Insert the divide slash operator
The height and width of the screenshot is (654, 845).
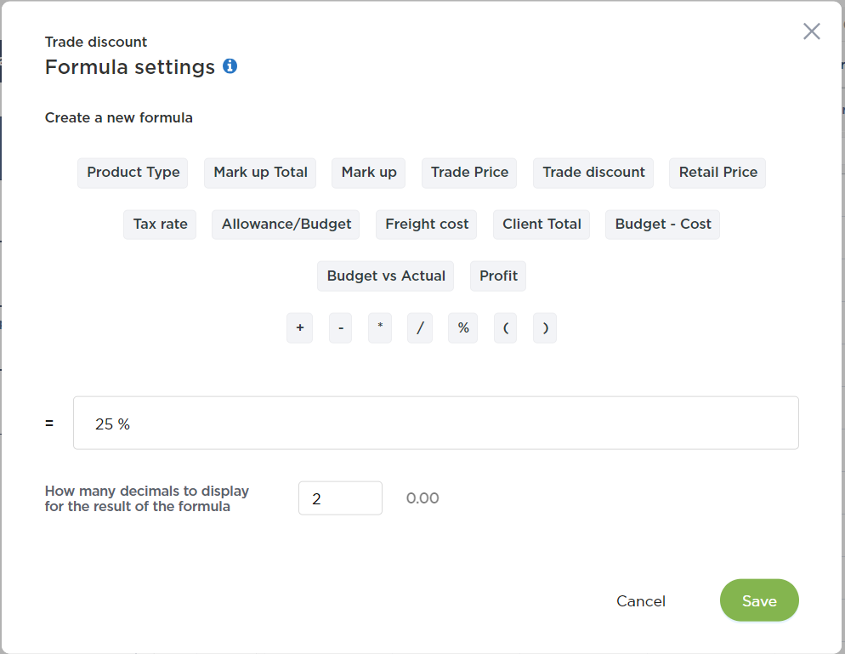point(420,327)
